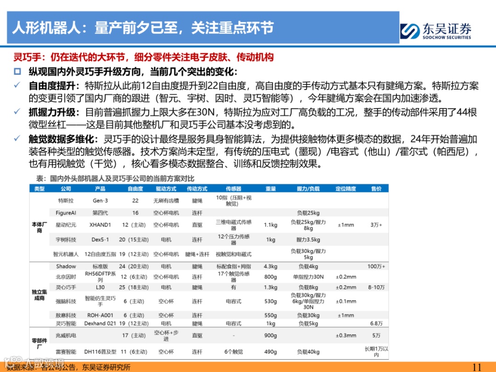Click the page number 11
The height and width of the screenshot is (372, 496).
click(476, 367)
